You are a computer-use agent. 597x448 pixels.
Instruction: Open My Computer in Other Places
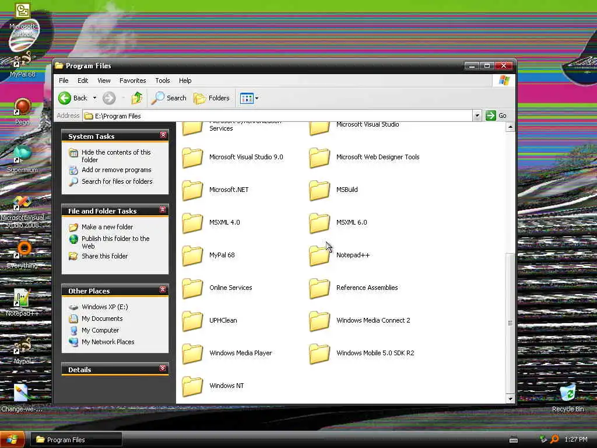[100, 330]
